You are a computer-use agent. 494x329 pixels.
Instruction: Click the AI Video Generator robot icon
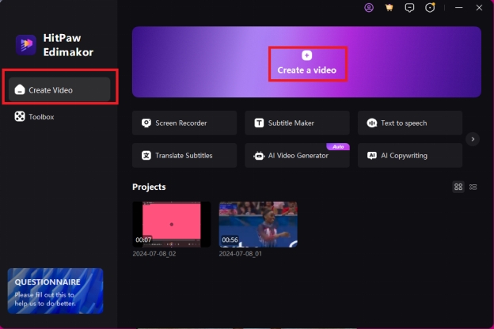(259, 156)
